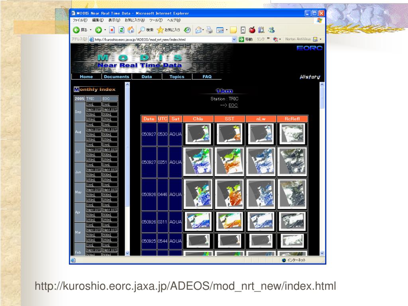Click main frame scroll up arrow
The width and height of the screenshot is (408, 306).
coord(322,84)
